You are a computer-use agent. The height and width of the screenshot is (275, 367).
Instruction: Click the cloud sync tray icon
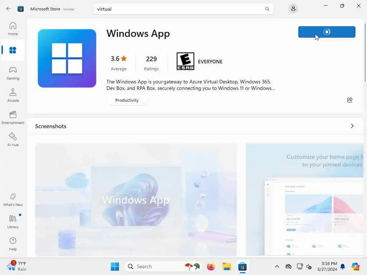[289, 266]
